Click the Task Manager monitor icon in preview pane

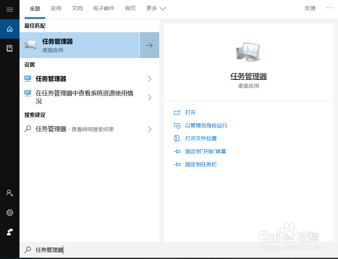(248, 52)
